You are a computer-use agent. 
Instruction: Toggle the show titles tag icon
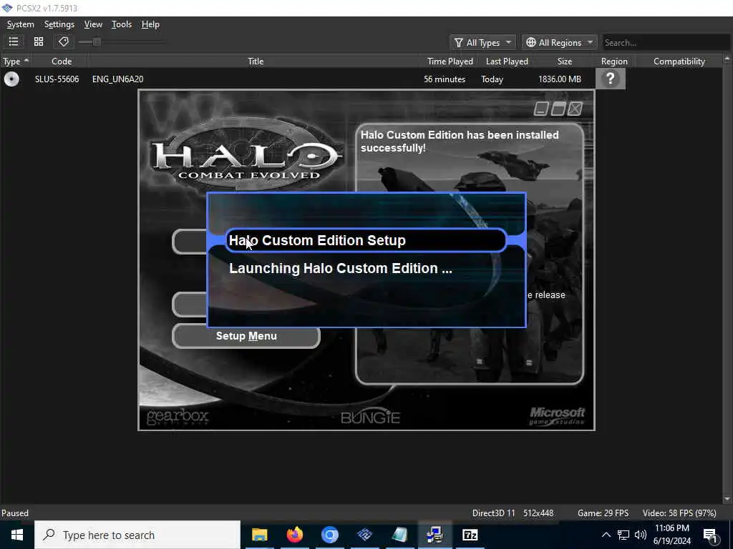pyautogui.click(x=64, y=42)
